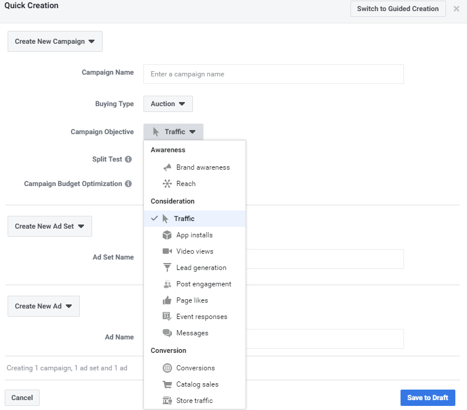Click the Page likes thumbs-up icon
This screenshot has width=467, height=410.
pyautogui.click(x=167, y=300)
